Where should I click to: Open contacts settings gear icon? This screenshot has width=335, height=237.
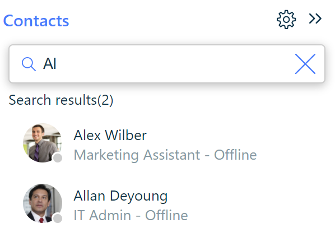click(x=286, y=20)
